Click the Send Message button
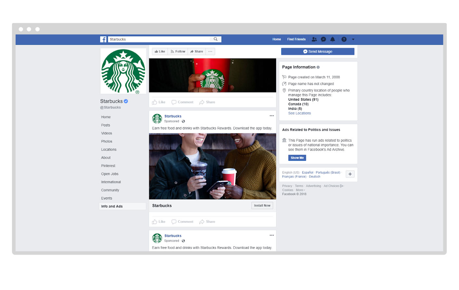Image resolution: width=459 pixels, height=290 pixels. pyautogui.click(x=317, y=52)
